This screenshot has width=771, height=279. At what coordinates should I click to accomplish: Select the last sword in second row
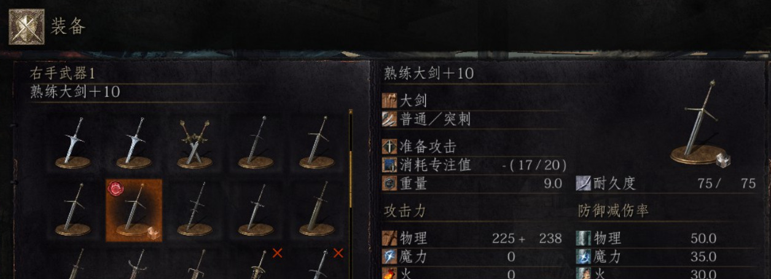pos(316,210)
